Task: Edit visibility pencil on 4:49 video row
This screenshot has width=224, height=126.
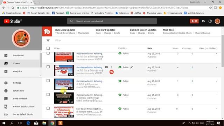Action: pyautogui.click(x=132, y=67)
